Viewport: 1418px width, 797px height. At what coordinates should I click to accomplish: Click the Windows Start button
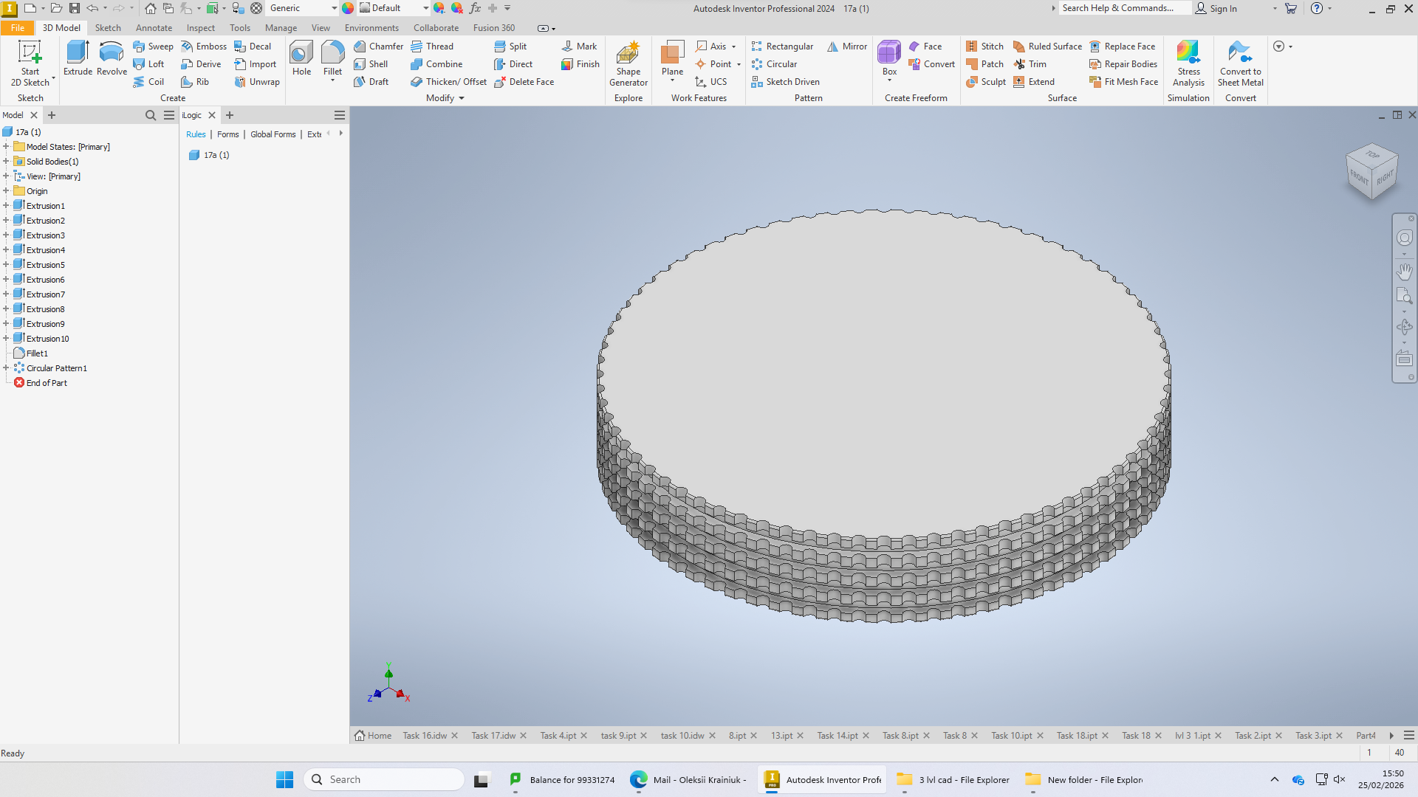(x=284, y=779)
